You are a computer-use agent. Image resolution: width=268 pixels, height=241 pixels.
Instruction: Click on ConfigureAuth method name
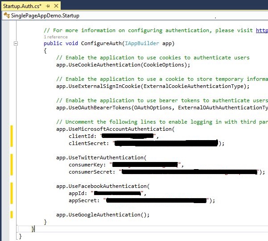point(101,43)
